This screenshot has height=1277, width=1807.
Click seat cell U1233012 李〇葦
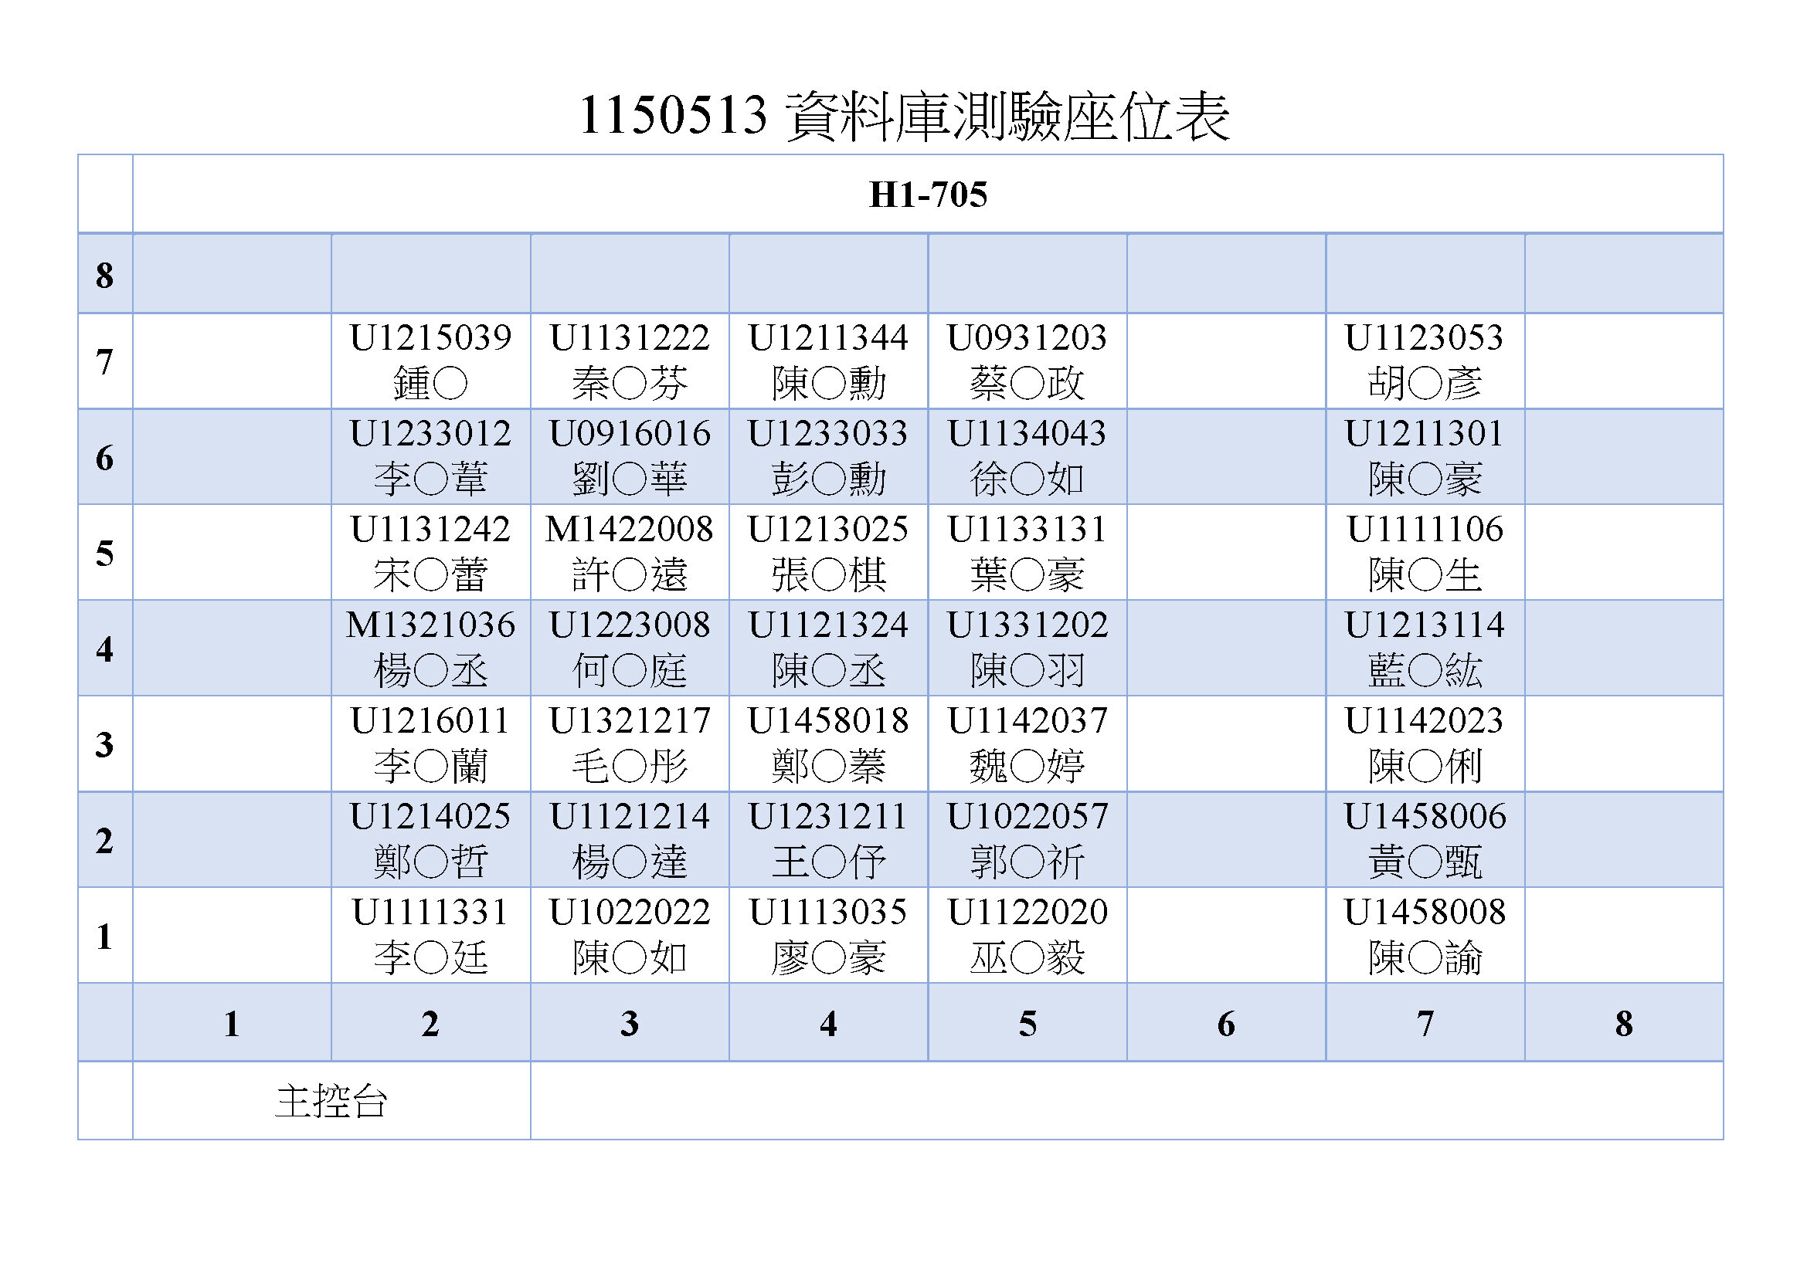tap(430, 457)
